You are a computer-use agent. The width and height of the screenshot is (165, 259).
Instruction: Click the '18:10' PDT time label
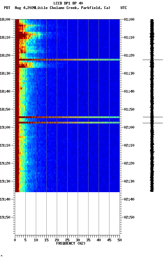(5, 37)
